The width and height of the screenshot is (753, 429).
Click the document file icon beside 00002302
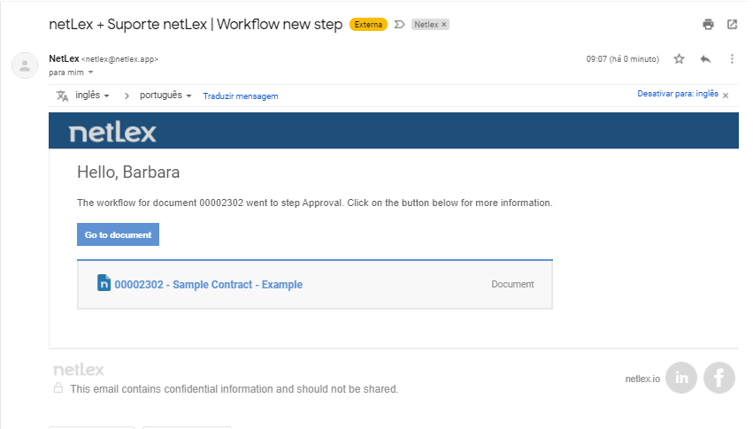(x=104, y=283)
